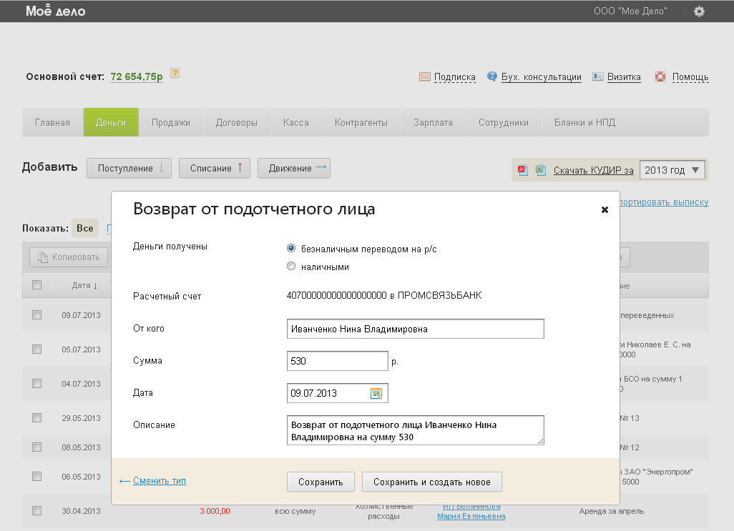Viewport: 734px width, 531px height.
Task: Click into the Сумма input field
Action: click(337, 361)
